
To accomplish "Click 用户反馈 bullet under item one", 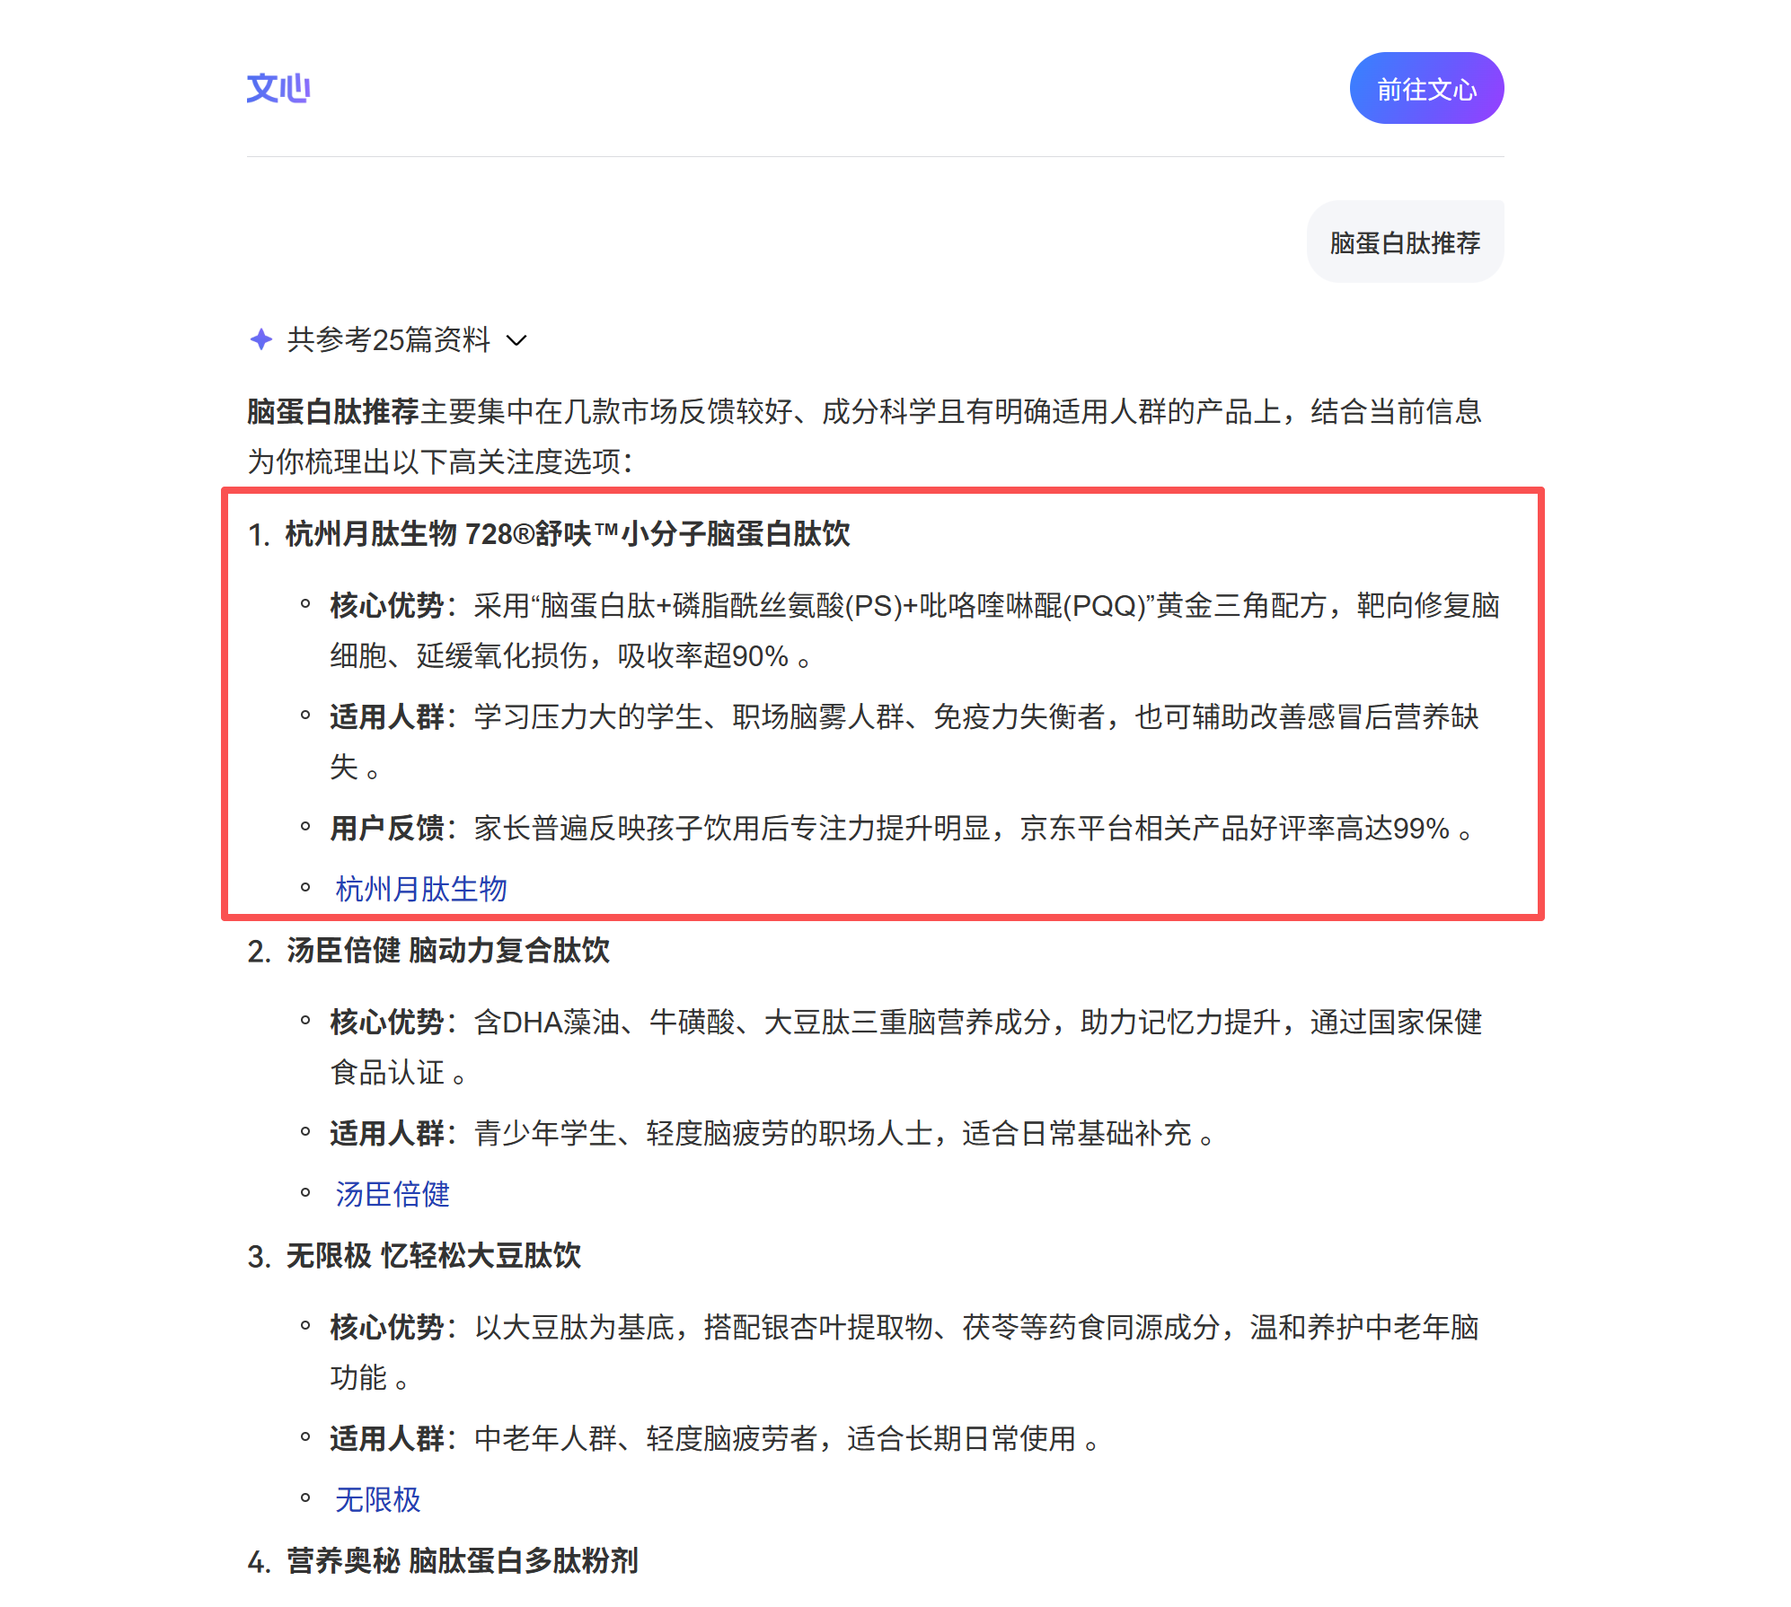I will tap(386, 828).
